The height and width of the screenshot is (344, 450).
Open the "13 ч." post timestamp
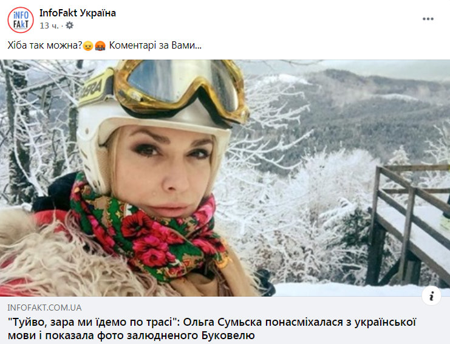(x=49, y=26)
